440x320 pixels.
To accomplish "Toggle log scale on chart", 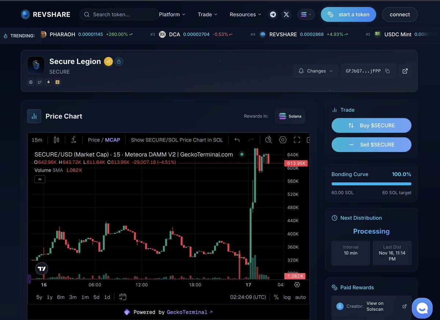I will pyautogui.click(x=287, y=297).
